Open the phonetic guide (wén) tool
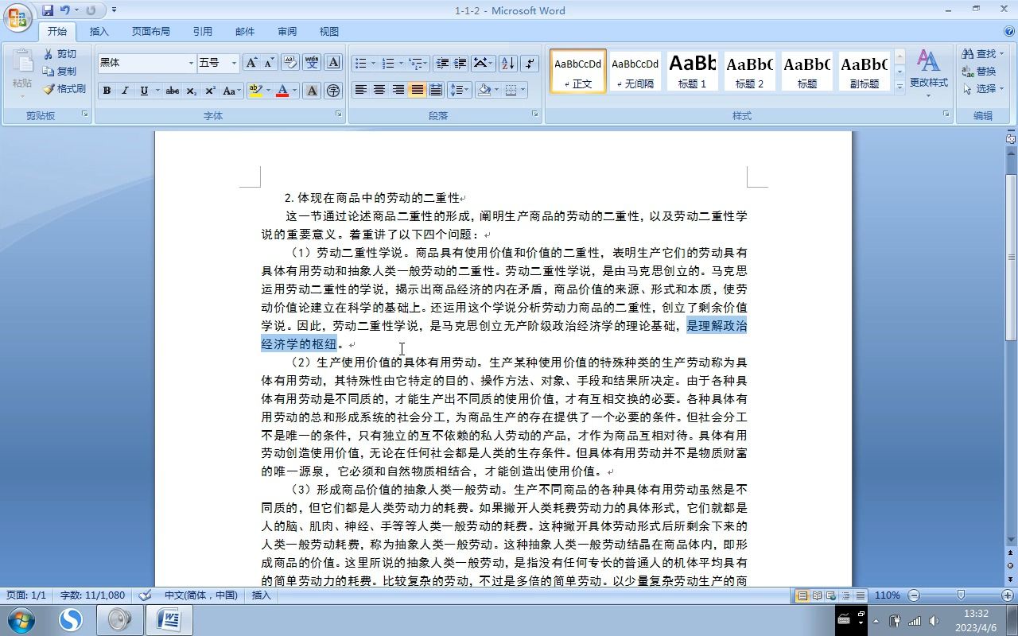The height and width of the screenshot is (636, 1018). pyautogui.click(x=312, y=63)
